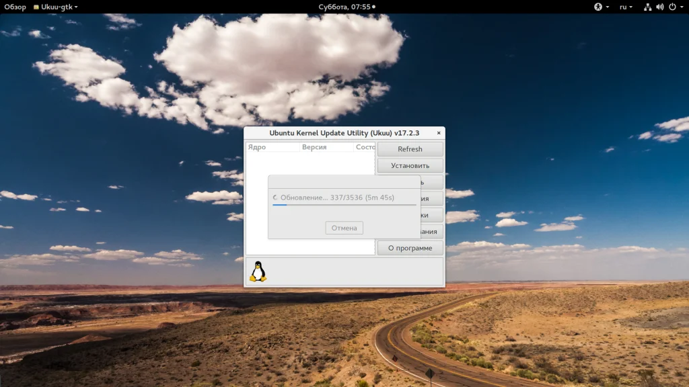The height and width of the screenshot is (387, 689).
Task: Click the update progress bar
Action: 344,205
